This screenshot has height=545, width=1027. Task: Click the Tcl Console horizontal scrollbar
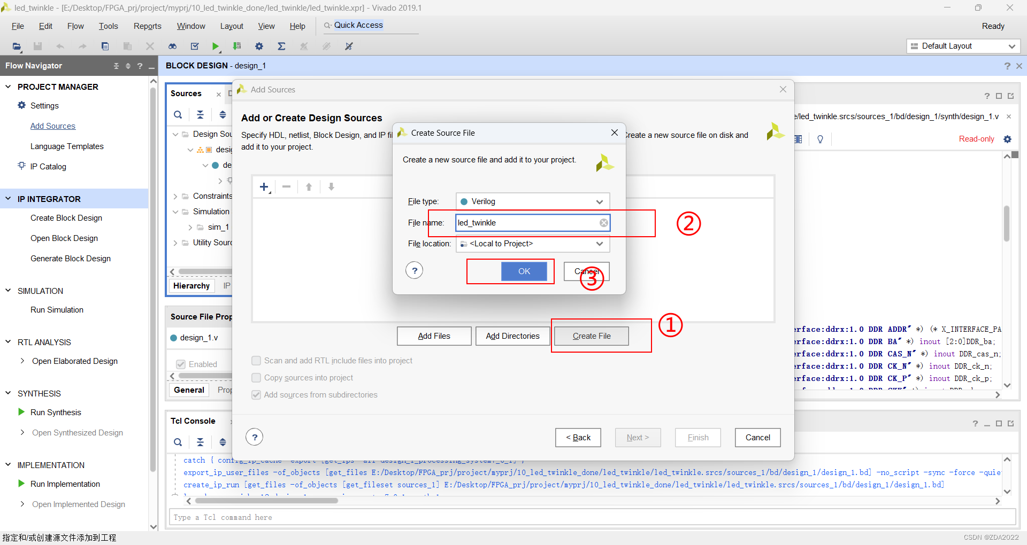pyautogui.click(x=266, y=501)
